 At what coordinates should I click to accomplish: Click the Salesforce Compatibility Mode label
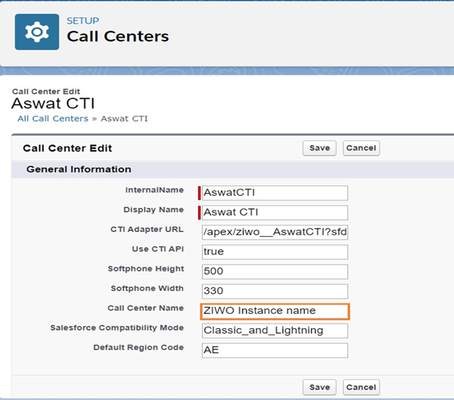pyautogui.click(x=117, y=328)
